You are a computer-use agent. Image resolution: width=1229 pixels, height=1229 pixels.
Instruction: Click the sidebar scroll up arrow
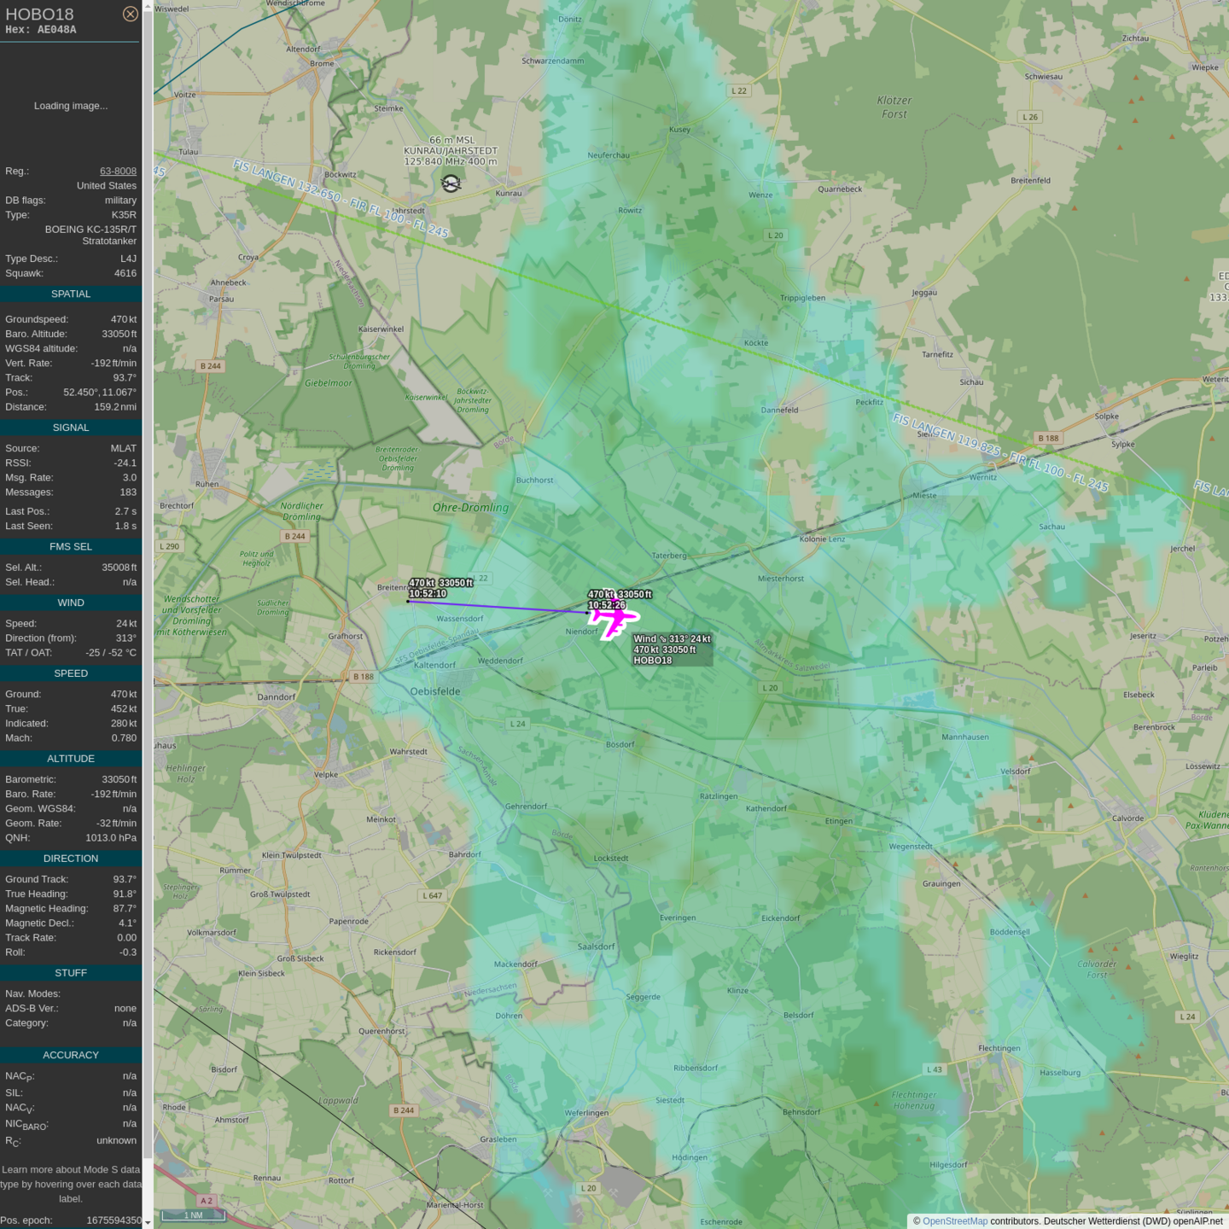pos(148,6)
